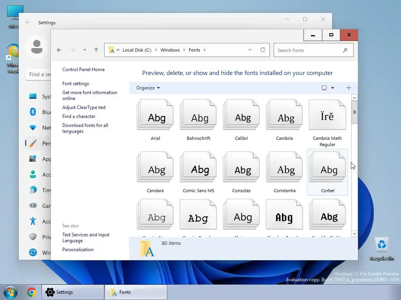Click the user avatar in Settings

37,47
